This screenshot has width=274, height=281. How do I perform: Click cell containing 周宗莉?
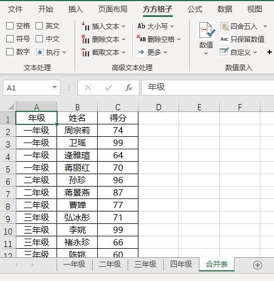[x=77, y=131]
